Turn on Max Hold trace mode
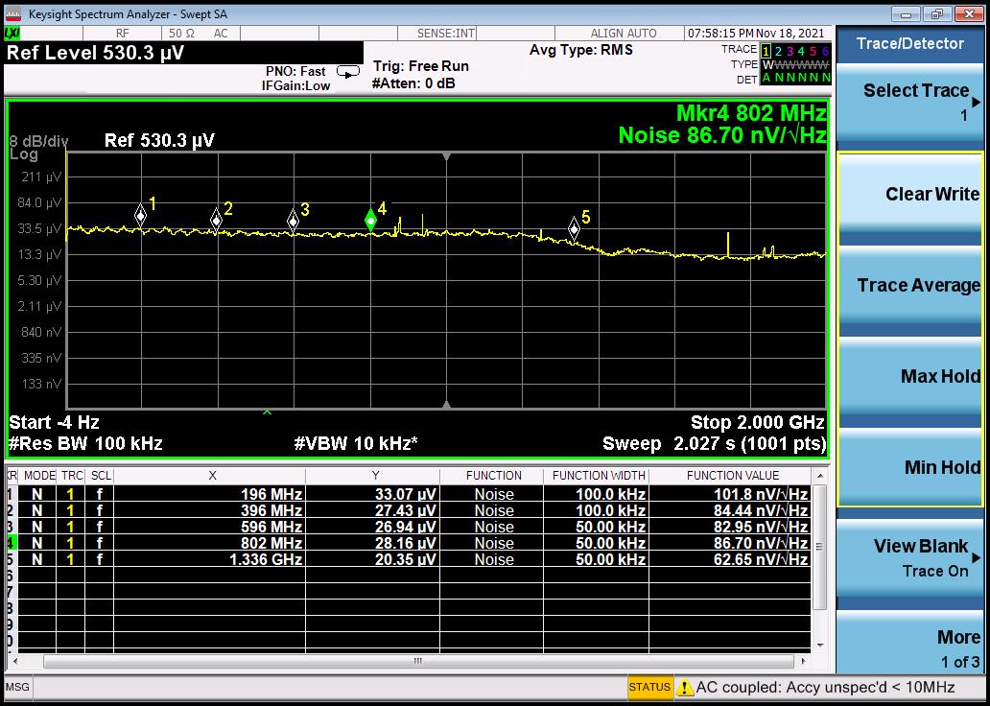Viewport: 990px width, 706px height. coord(910,376)
